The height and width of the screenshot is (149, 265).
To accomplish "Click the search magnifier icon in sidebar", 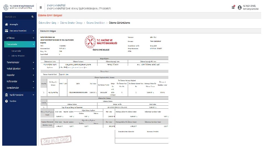I will 33,17.
